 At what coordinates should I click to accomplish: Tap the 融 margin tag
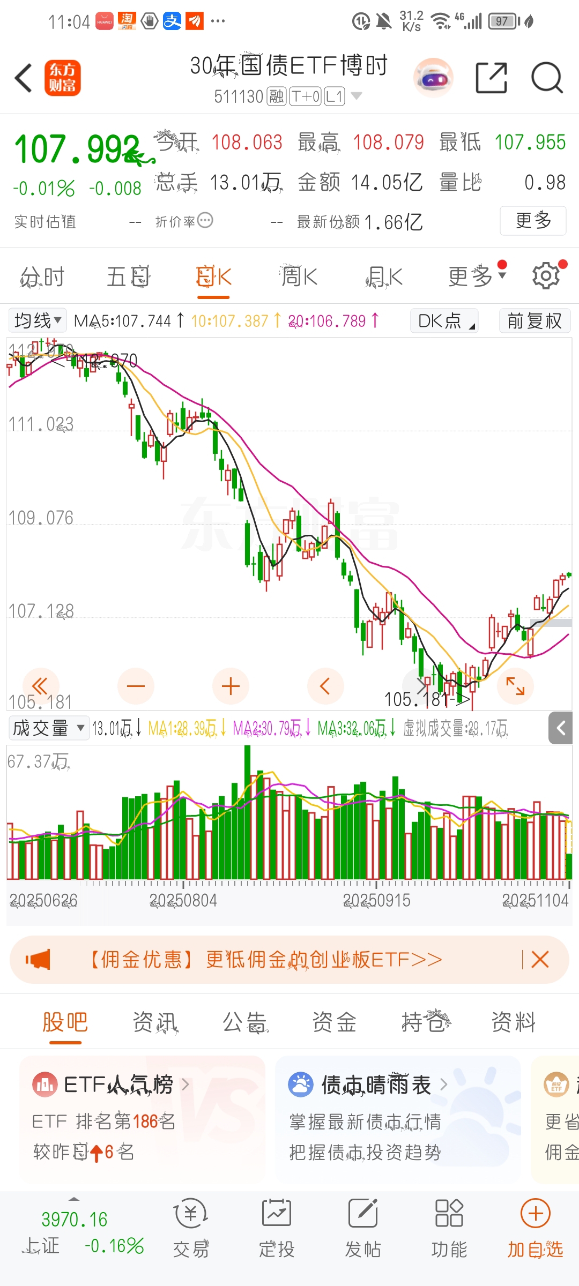pyautogui.click(x=276, y=96)
